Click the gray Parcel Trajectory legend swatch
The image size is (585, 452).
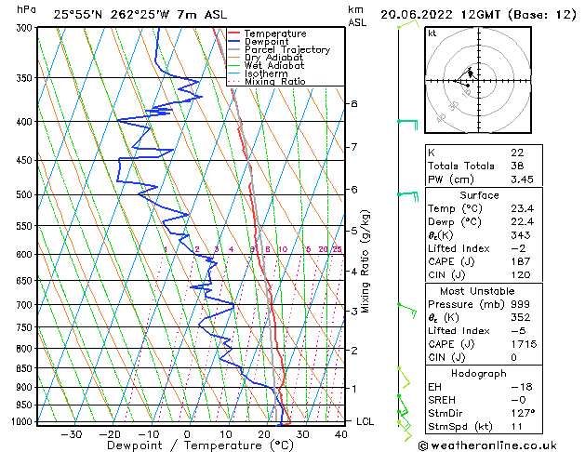point(234,49)
